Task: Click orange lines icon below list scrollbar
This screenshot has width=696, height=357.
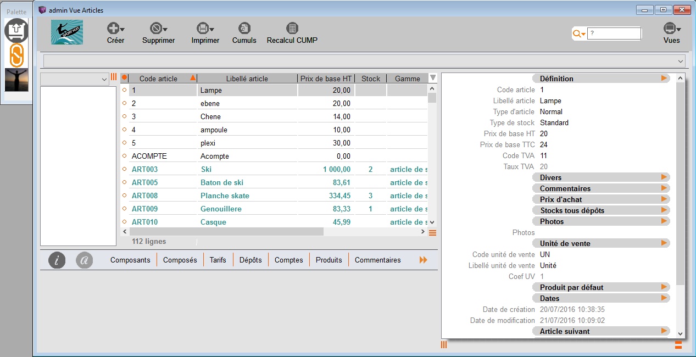Action: (x=432, y=233)
